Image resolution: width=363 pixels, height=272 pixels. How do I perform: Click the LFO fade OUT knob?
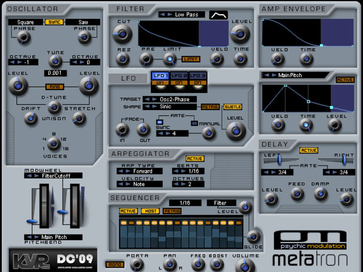pos(143,130)
